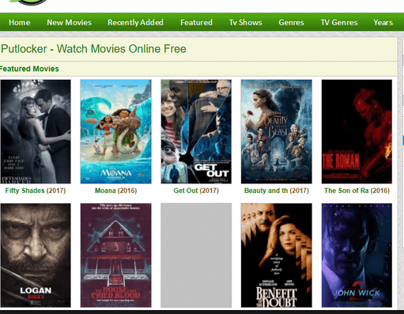Select the John Wick 2 poster

tap(357, 255)
